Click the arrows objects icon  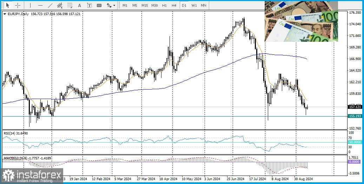point(109,5)
